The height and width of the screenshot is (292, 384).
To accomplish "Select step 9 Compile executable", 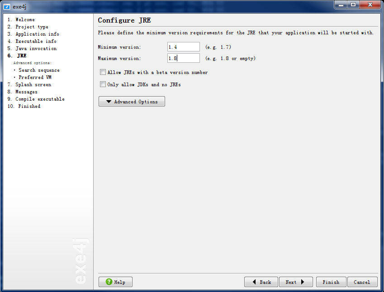I will click(36, 99).
